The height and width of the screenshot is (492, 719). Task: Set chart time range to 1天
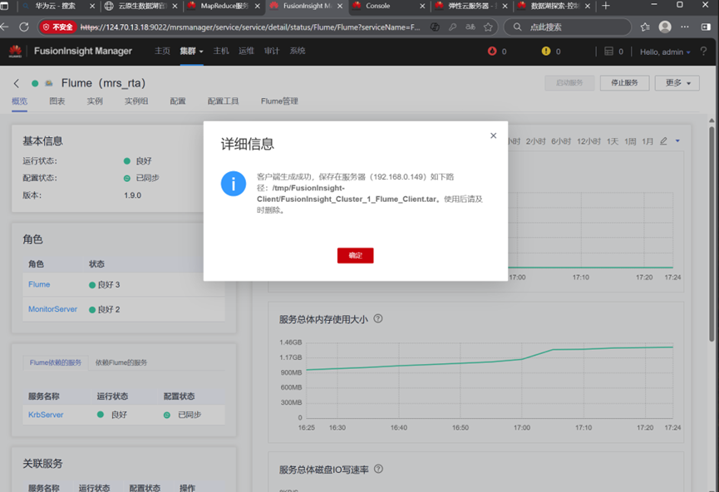(x=613, y=141)
